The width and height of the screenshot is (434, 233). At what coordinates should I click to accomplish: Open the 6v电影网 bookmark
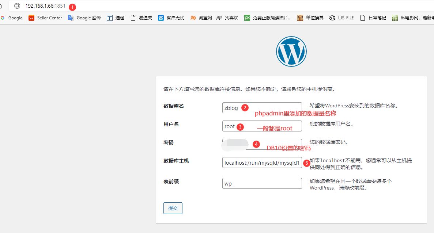click(413, 18)
